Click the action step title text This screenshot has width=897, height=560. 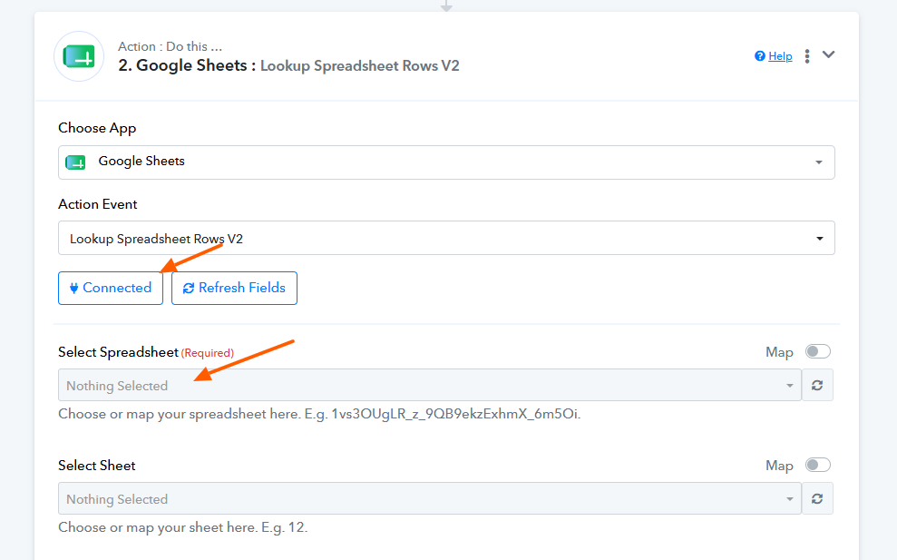pyautogui.click(x=288, y=66)
